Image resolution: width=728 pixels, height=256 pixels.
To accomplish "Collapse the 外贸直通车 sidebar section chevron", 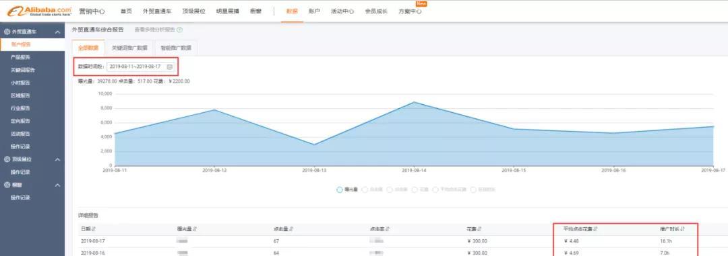I will point(57,32).
